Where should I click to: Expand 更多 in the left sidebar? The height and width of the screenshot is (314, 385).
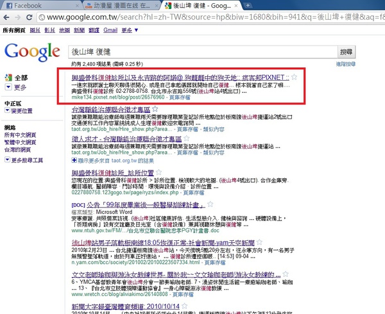15,87
